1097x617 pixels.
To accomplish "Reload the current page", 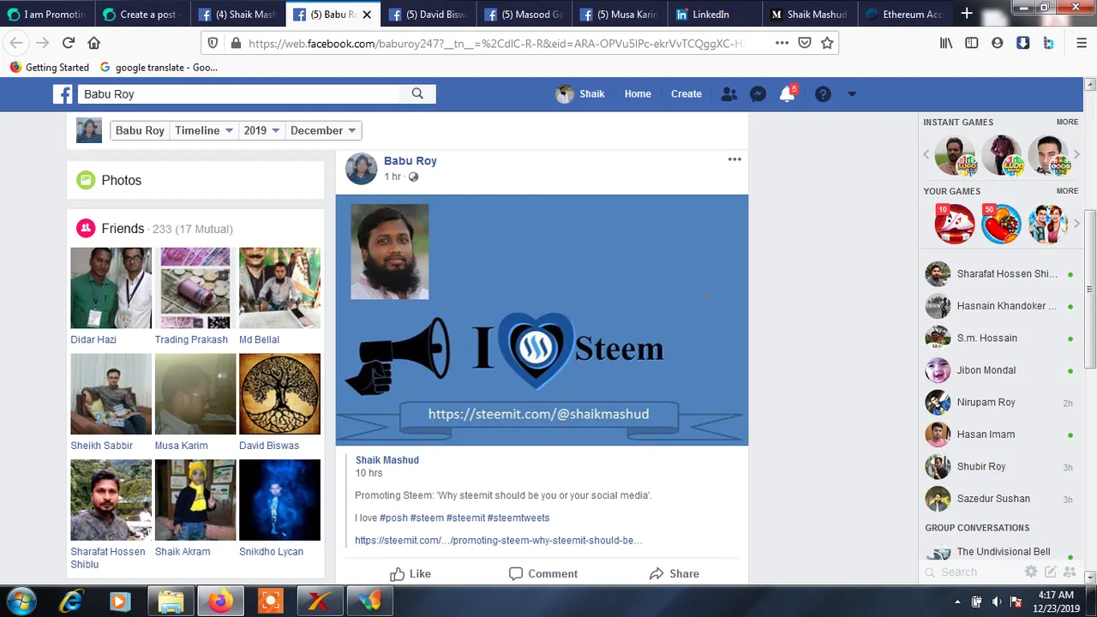I will [x=69, y=43].
